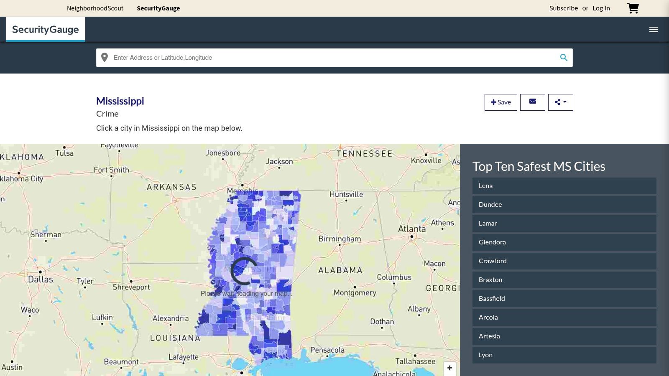669x376 pixels.
Task: Open the Subscribe link
Action: [564, 8]
